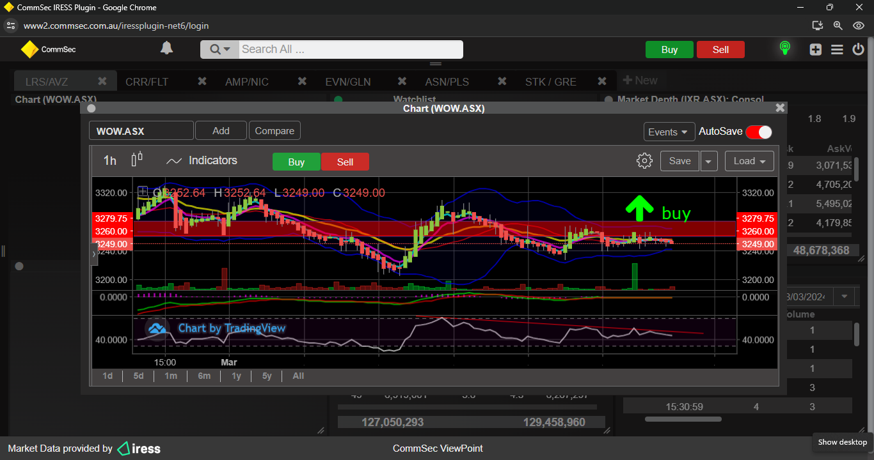
Task: Click Show desktop in taskbar corner
Action: click(x=842, y=442)
